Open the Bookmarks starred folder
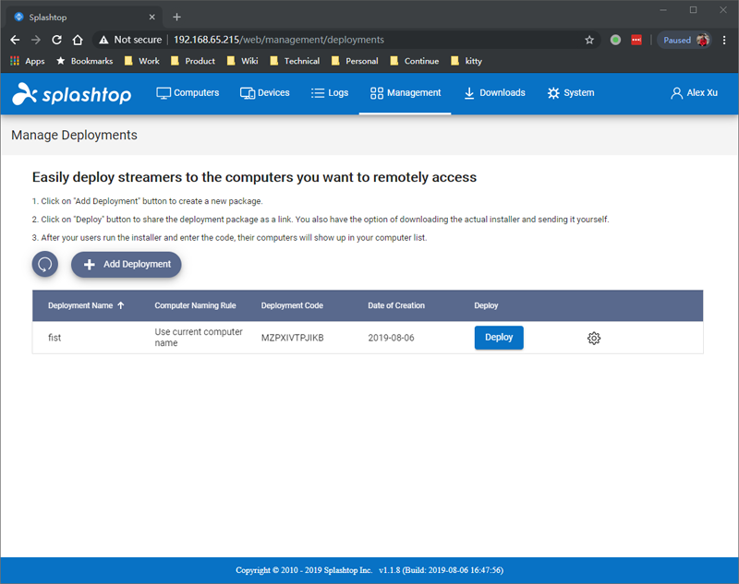This screenshot has height=584, width=739. [x=85, y=61]
